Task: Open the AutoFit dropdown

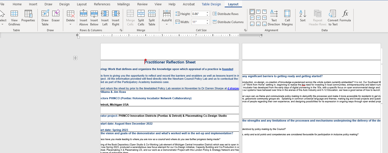Action: pos(167,18)
